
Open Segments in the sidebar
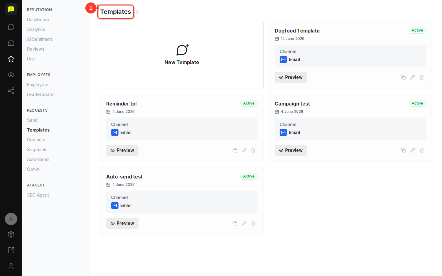37,150
